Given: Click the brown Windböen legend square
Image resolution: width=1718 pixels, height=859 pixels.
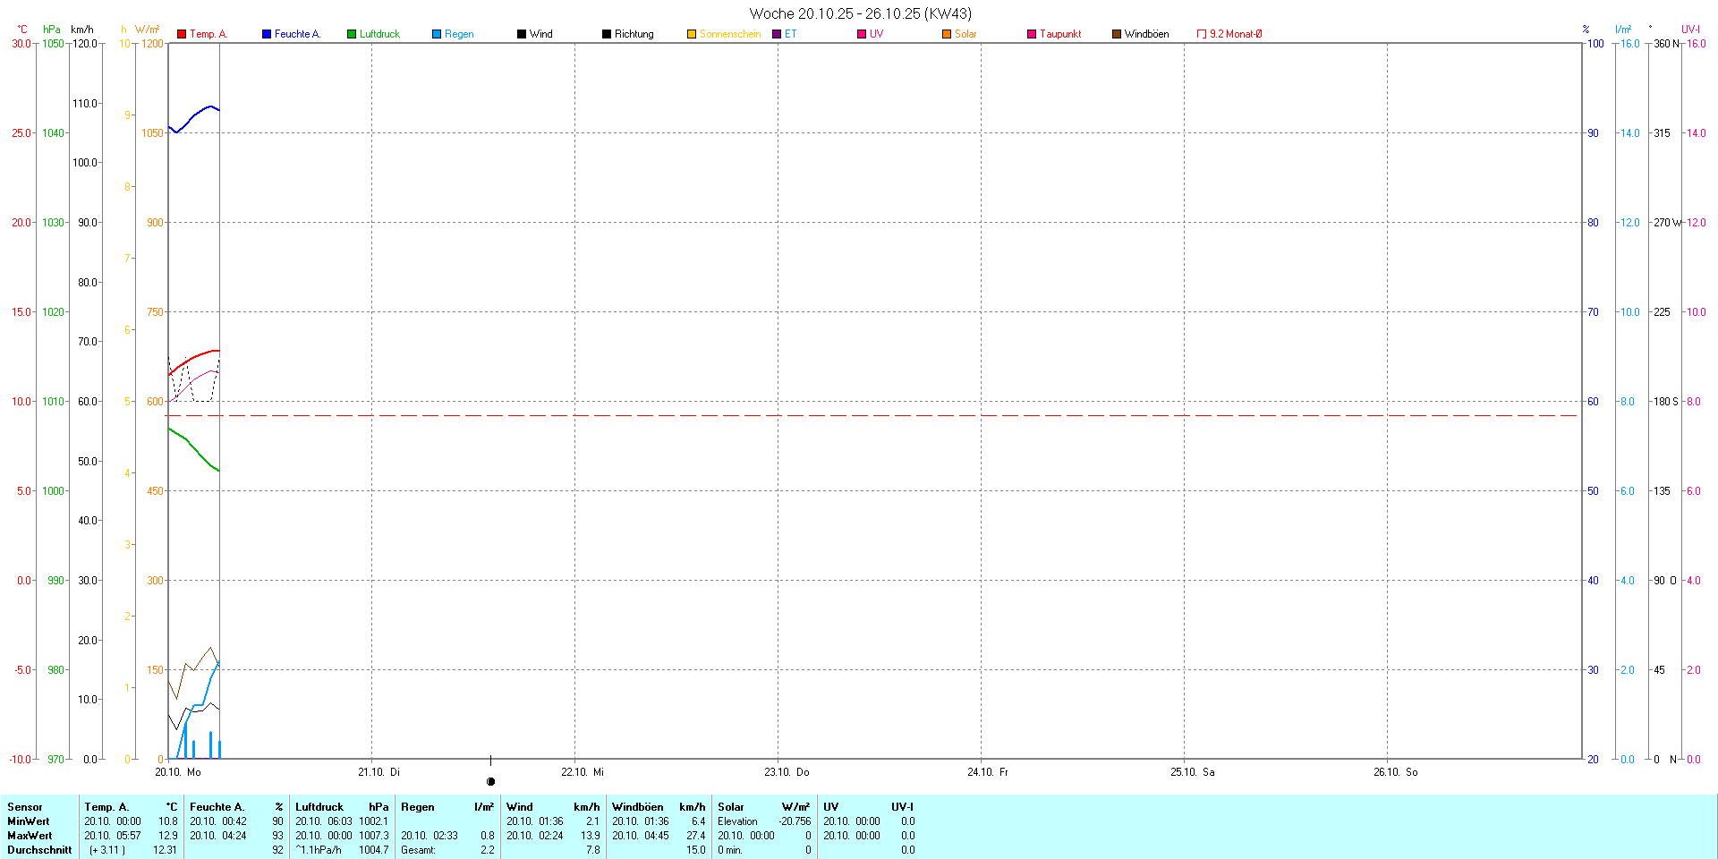Looking at the screenshot, I should click(1117, 34).
